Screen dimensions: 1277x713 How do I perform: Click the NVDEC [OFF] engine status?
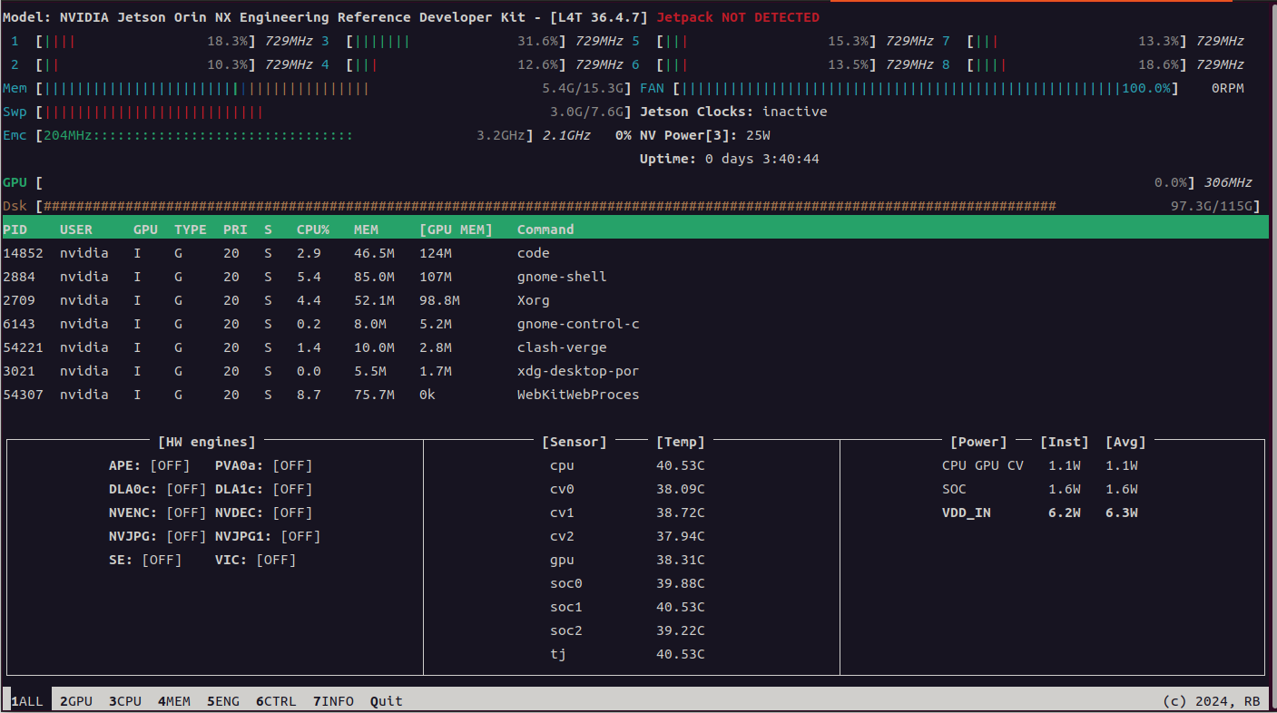[263, 513]
